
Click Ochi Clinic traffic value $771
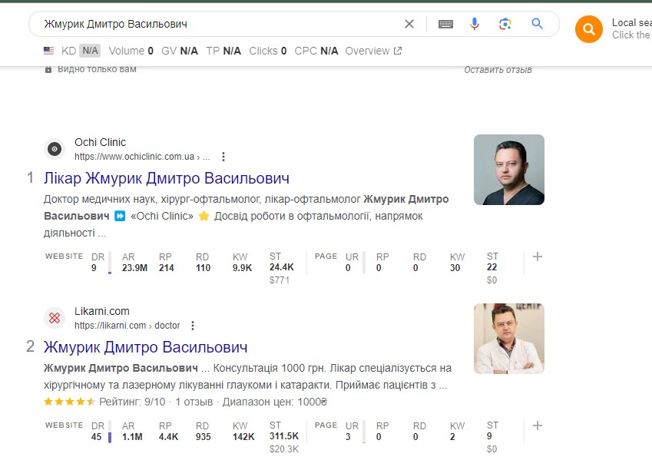[x=280, y=280]
